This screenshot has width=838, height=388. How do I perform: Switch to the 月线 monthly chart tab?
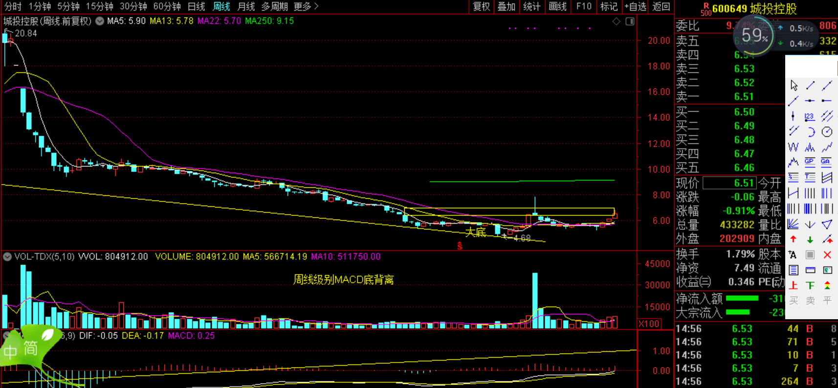(246, 6)
